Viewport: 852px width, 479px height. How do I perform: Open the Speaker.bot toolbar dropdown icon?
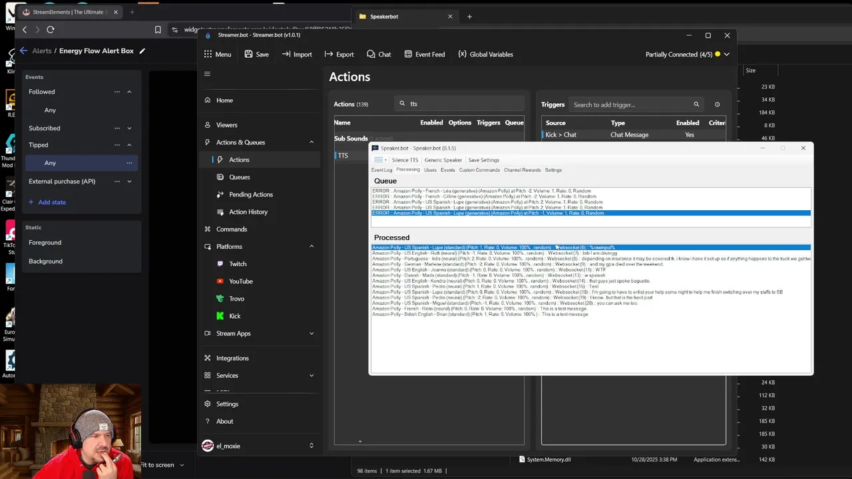pyautogui.click(x=380, y=160)
